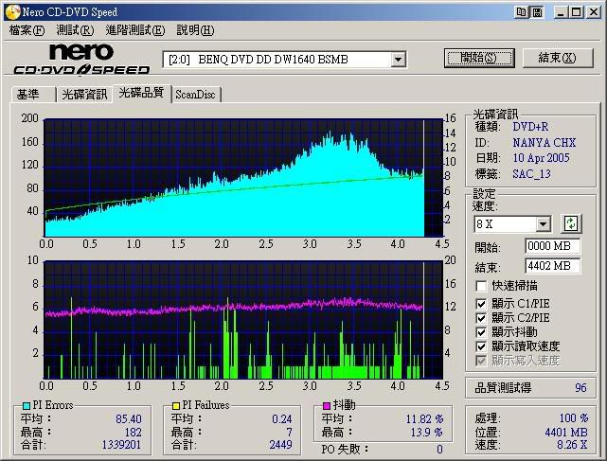Open the drive selection dropdown arrow
This screenshot has height=461, width=607.
tap(398, 60)
